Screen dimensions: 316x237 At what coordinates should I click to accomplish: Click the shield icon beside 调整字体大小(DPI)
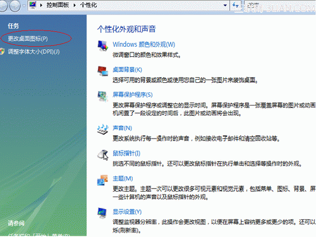pyautogui.click(x=2, y=51)
